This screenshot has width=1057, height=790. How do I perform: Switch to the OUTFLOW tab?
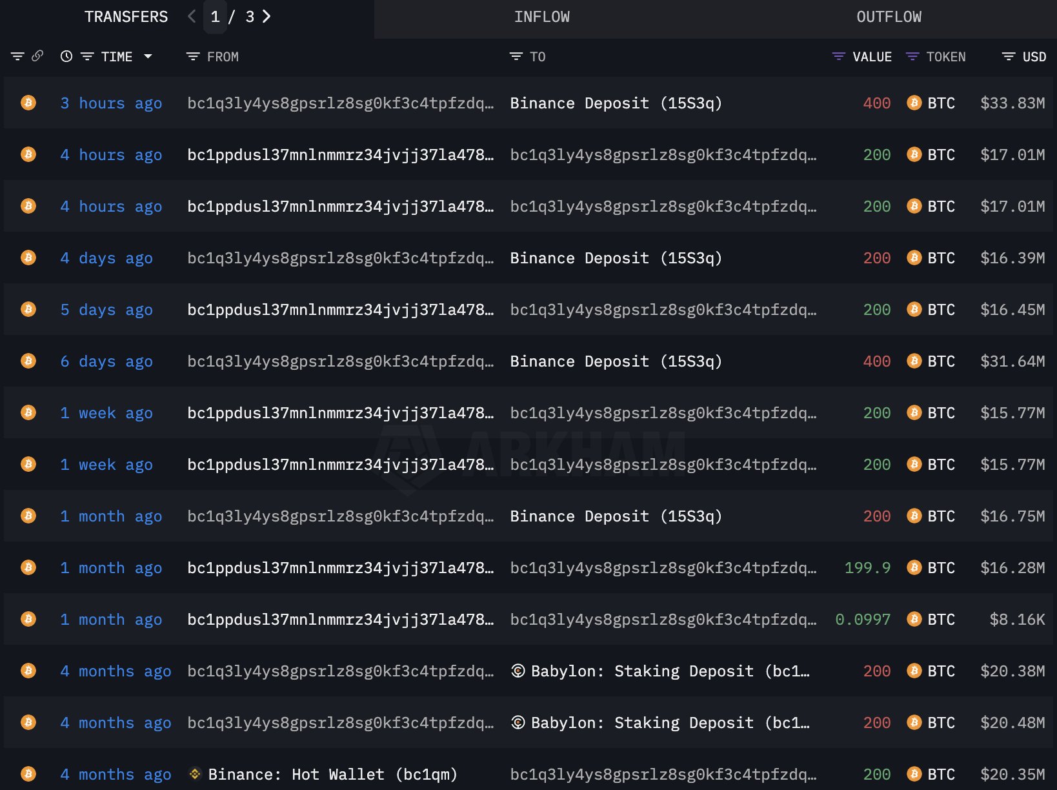coord(889,17)
